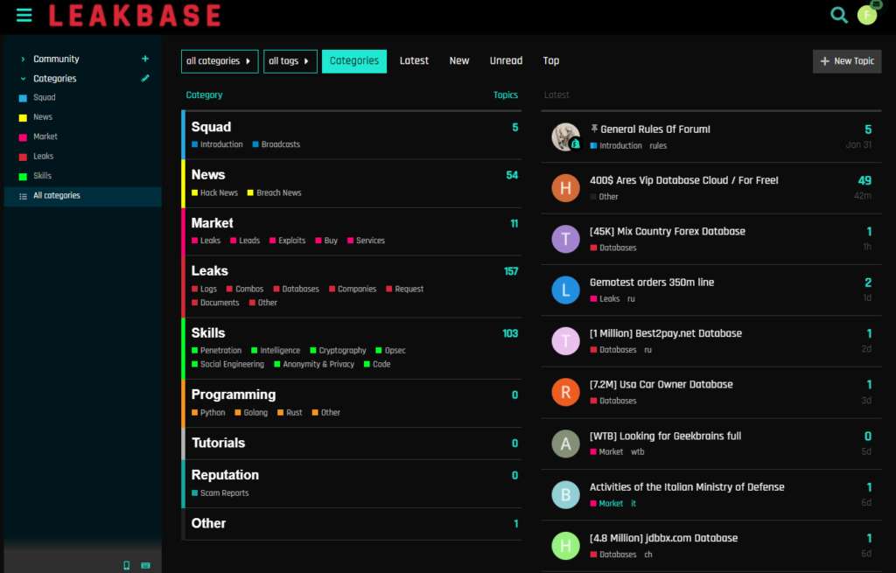Collapse the Categories sidebar section
The image size is (896, 573).
point(23,79)
